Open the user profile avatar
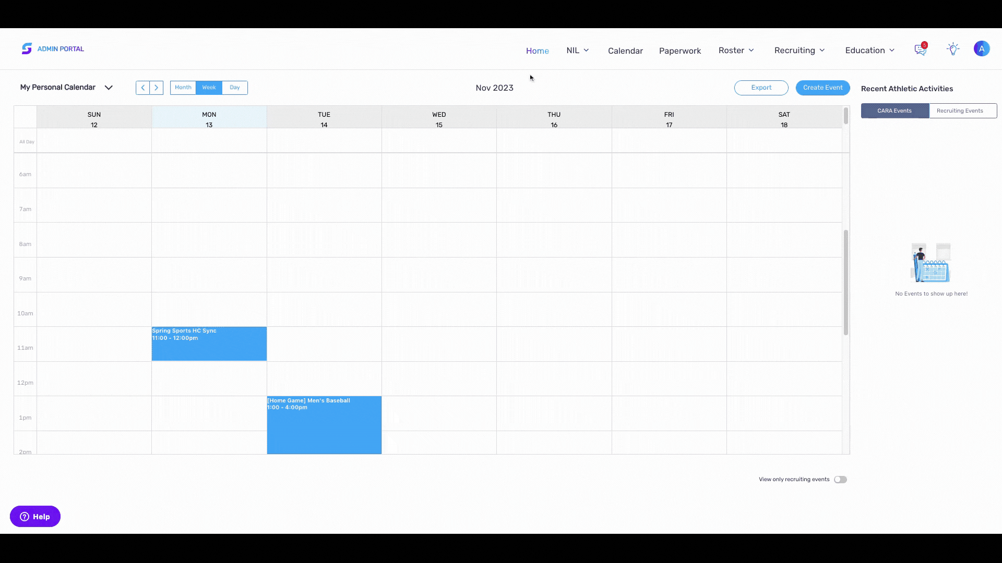 [982, 49]
